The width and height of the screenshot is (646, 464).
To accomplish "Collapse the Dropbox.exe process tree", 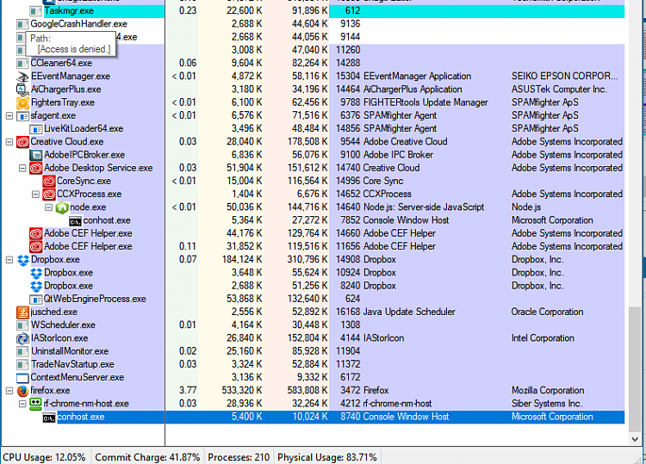I will click(9, 259).
